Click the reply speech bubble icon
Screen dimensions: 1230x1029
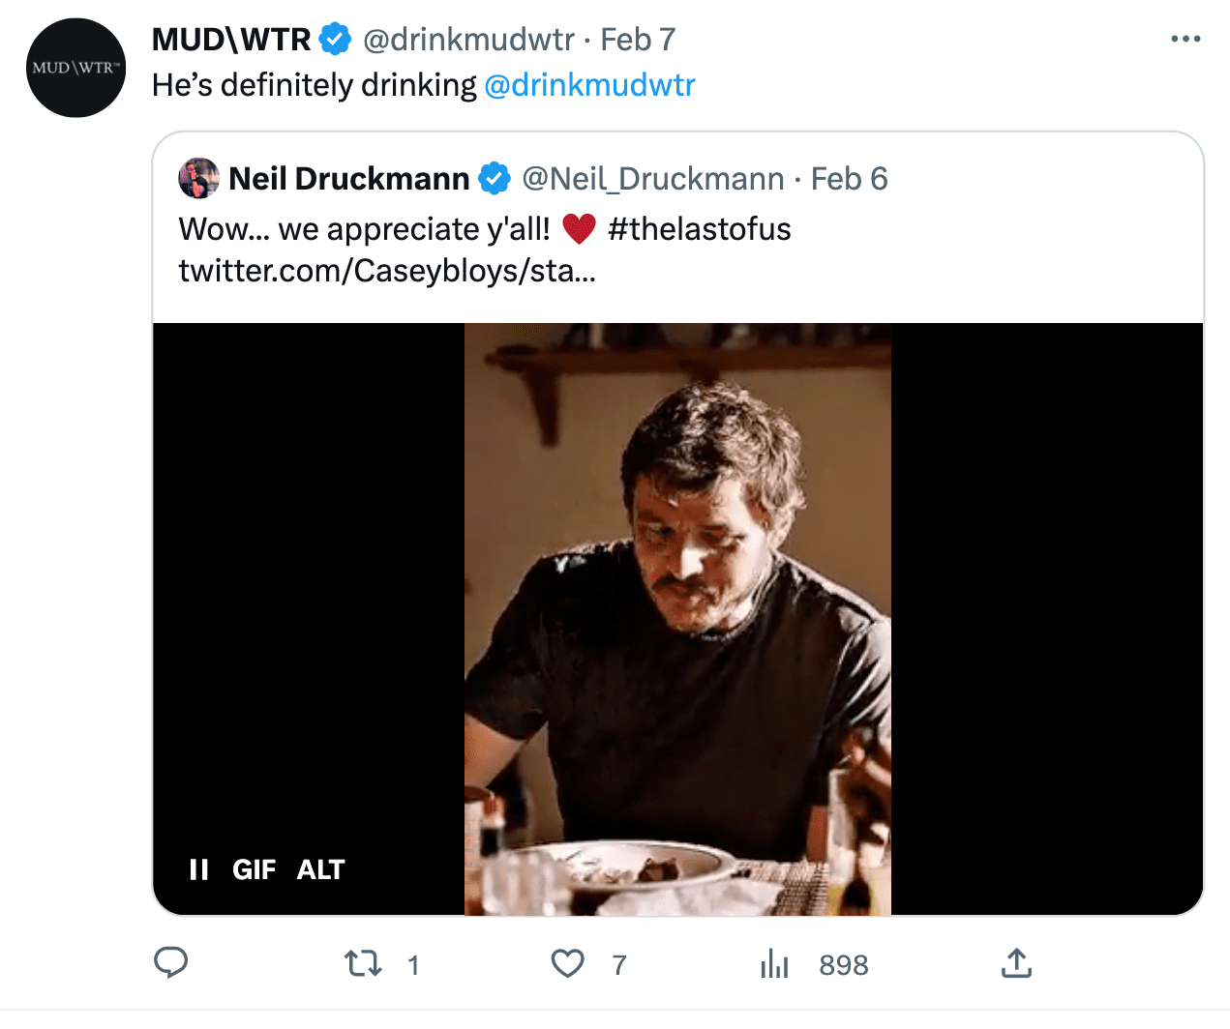[171, 963]
